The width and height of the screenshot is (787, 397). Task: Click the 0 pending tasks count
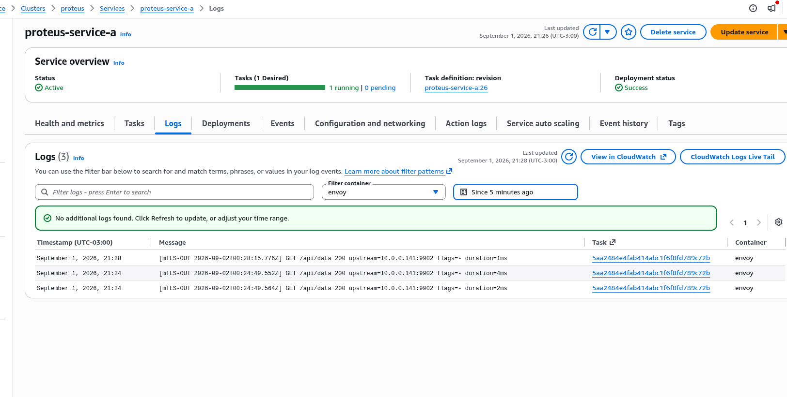coord(380,88)
